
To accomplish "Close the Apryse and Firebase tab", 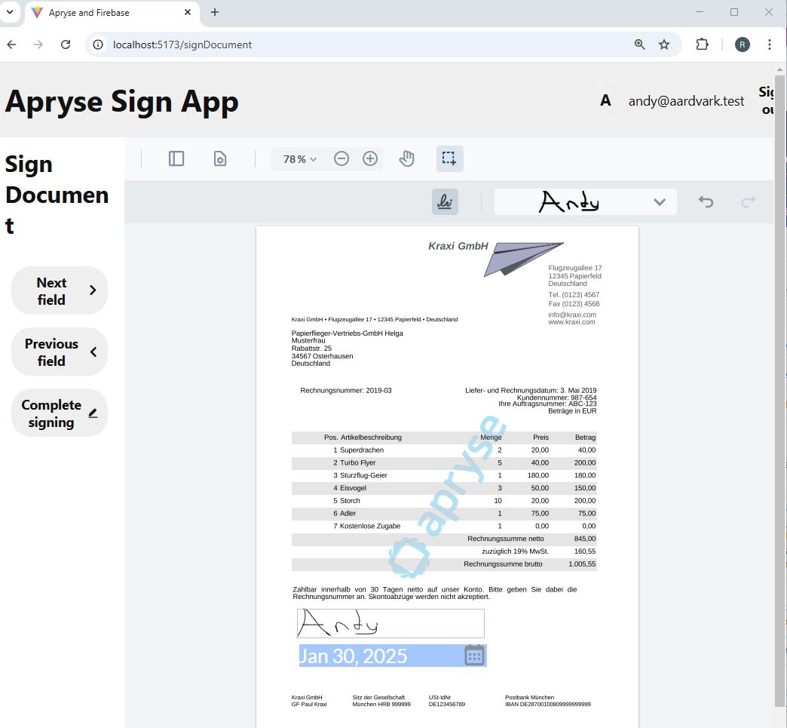I will (x=188, y=12).
